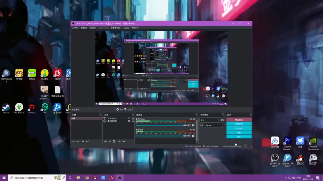This screenshot has width=323, height=181.
Task: Move scene up in Scenes list
Action: pos(83,142)
